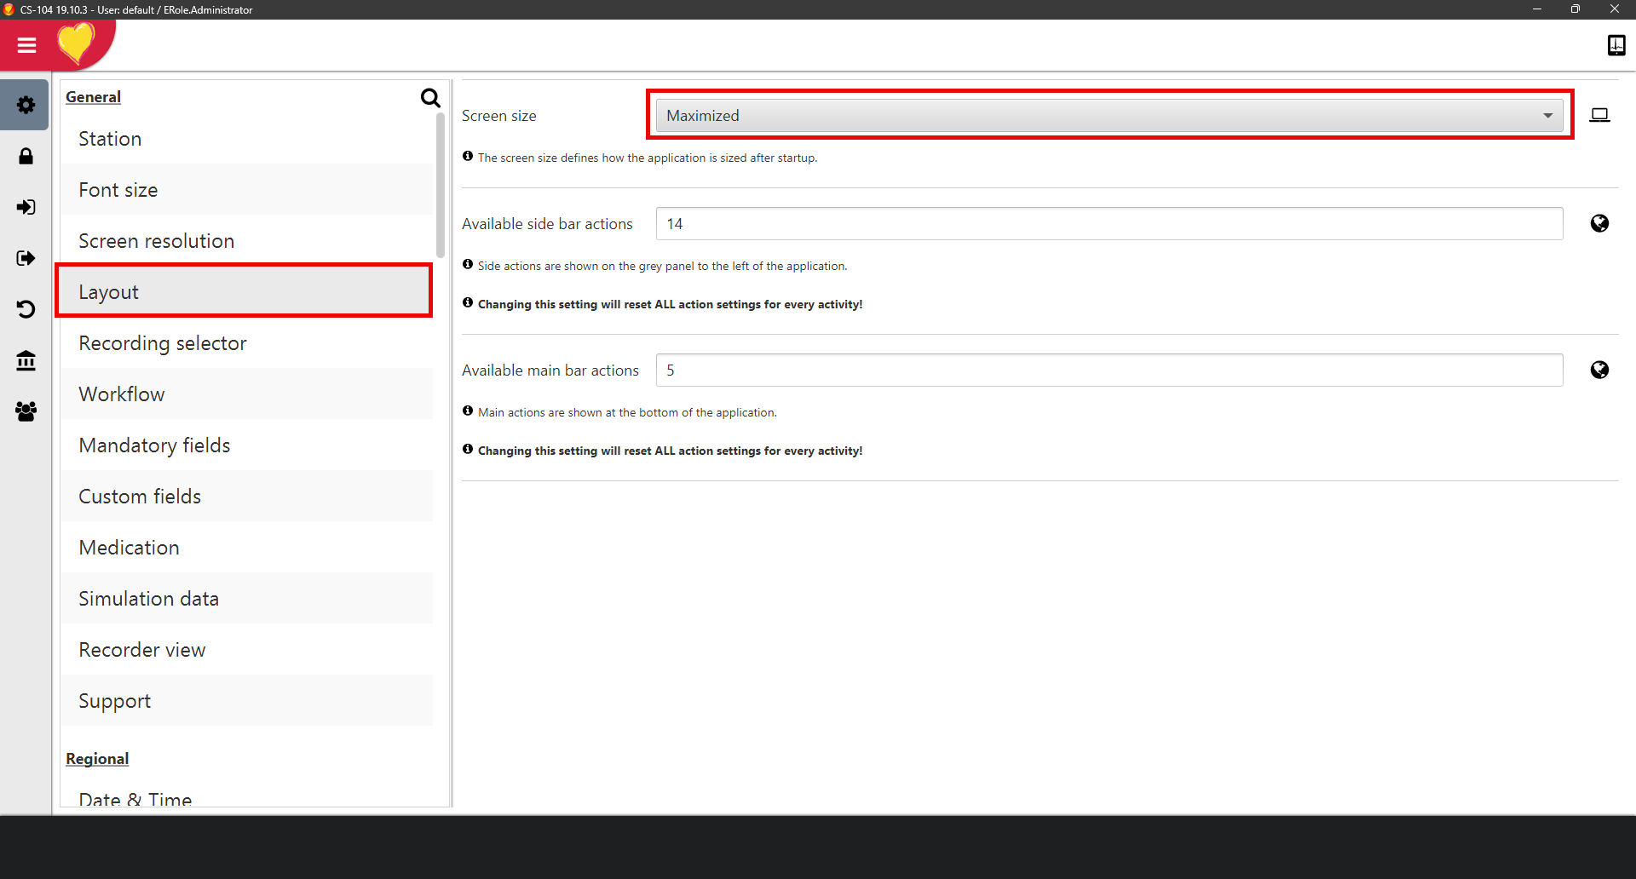Click the padlock security sidebar icon

pyautogui.click(x=26, y=156)
